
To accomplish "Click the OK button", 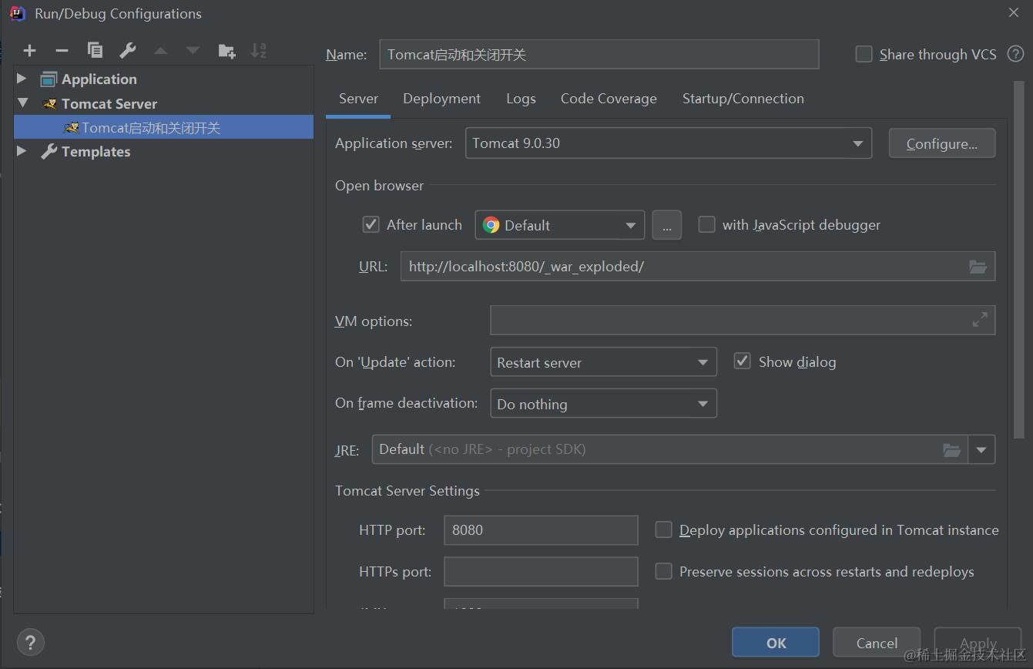I will click(776, 643).
